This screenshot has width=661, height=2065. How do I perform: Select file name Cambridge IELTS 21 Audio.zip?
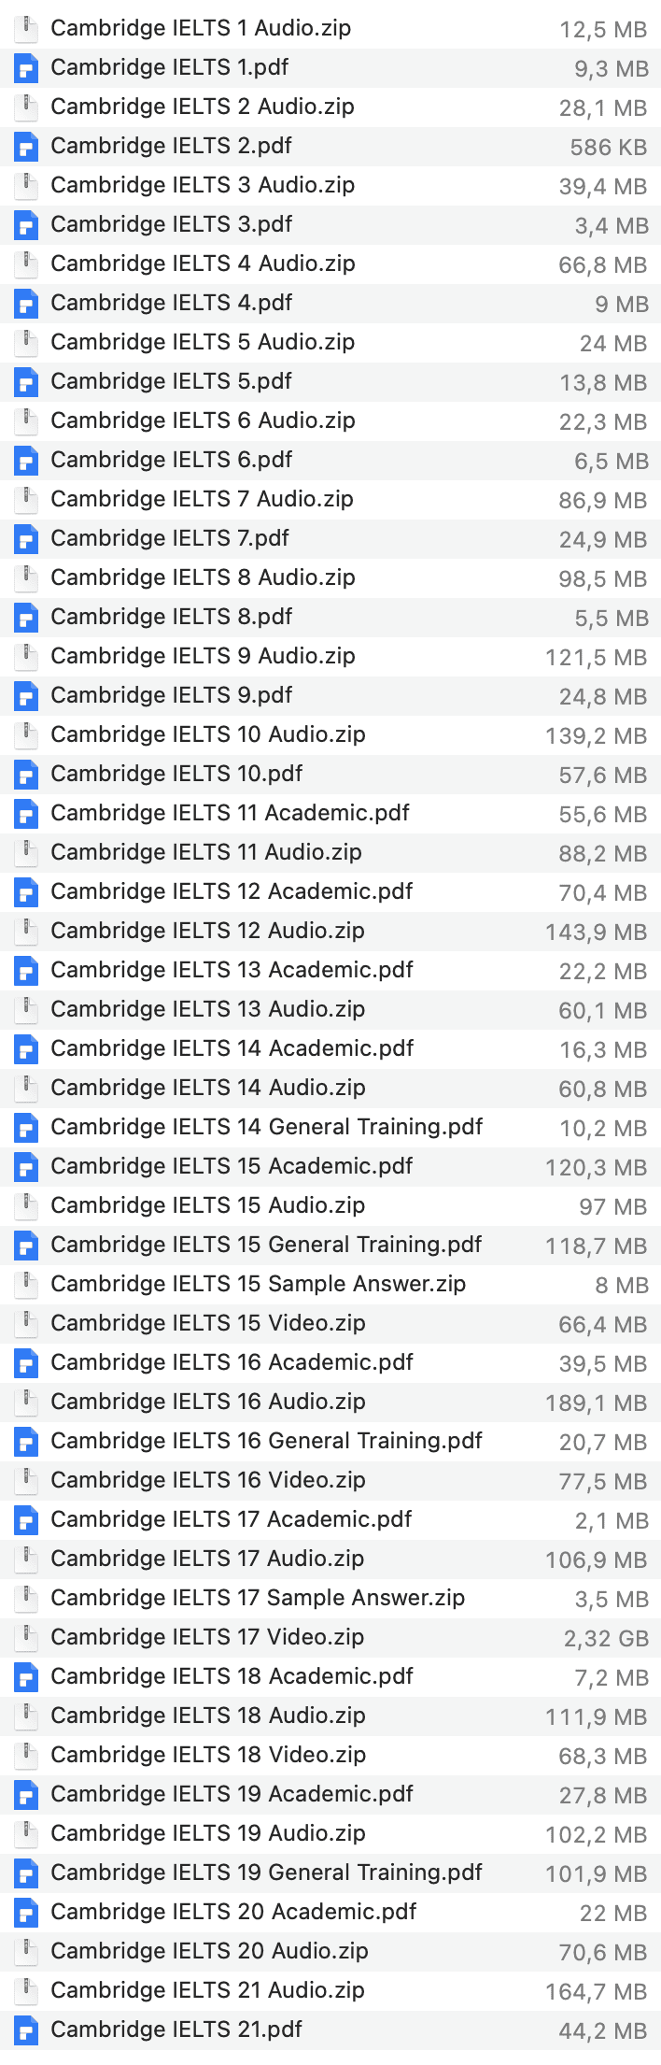click(x=208, y=1990)
